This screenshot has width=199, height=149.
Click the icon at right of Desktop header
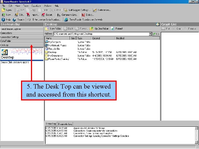click(158, 24)
